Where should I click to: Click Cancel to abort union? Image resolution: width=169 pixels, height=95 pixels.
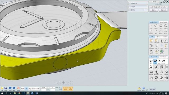163,10
